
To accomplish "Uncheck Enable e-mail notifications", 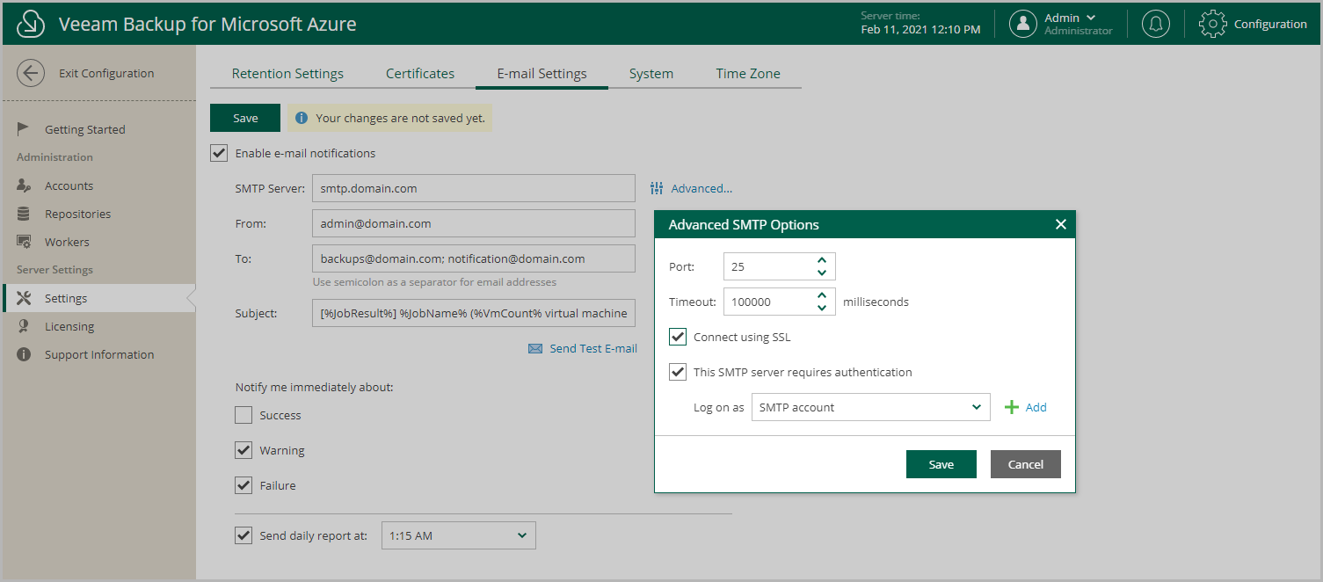I will click(219, 153).
